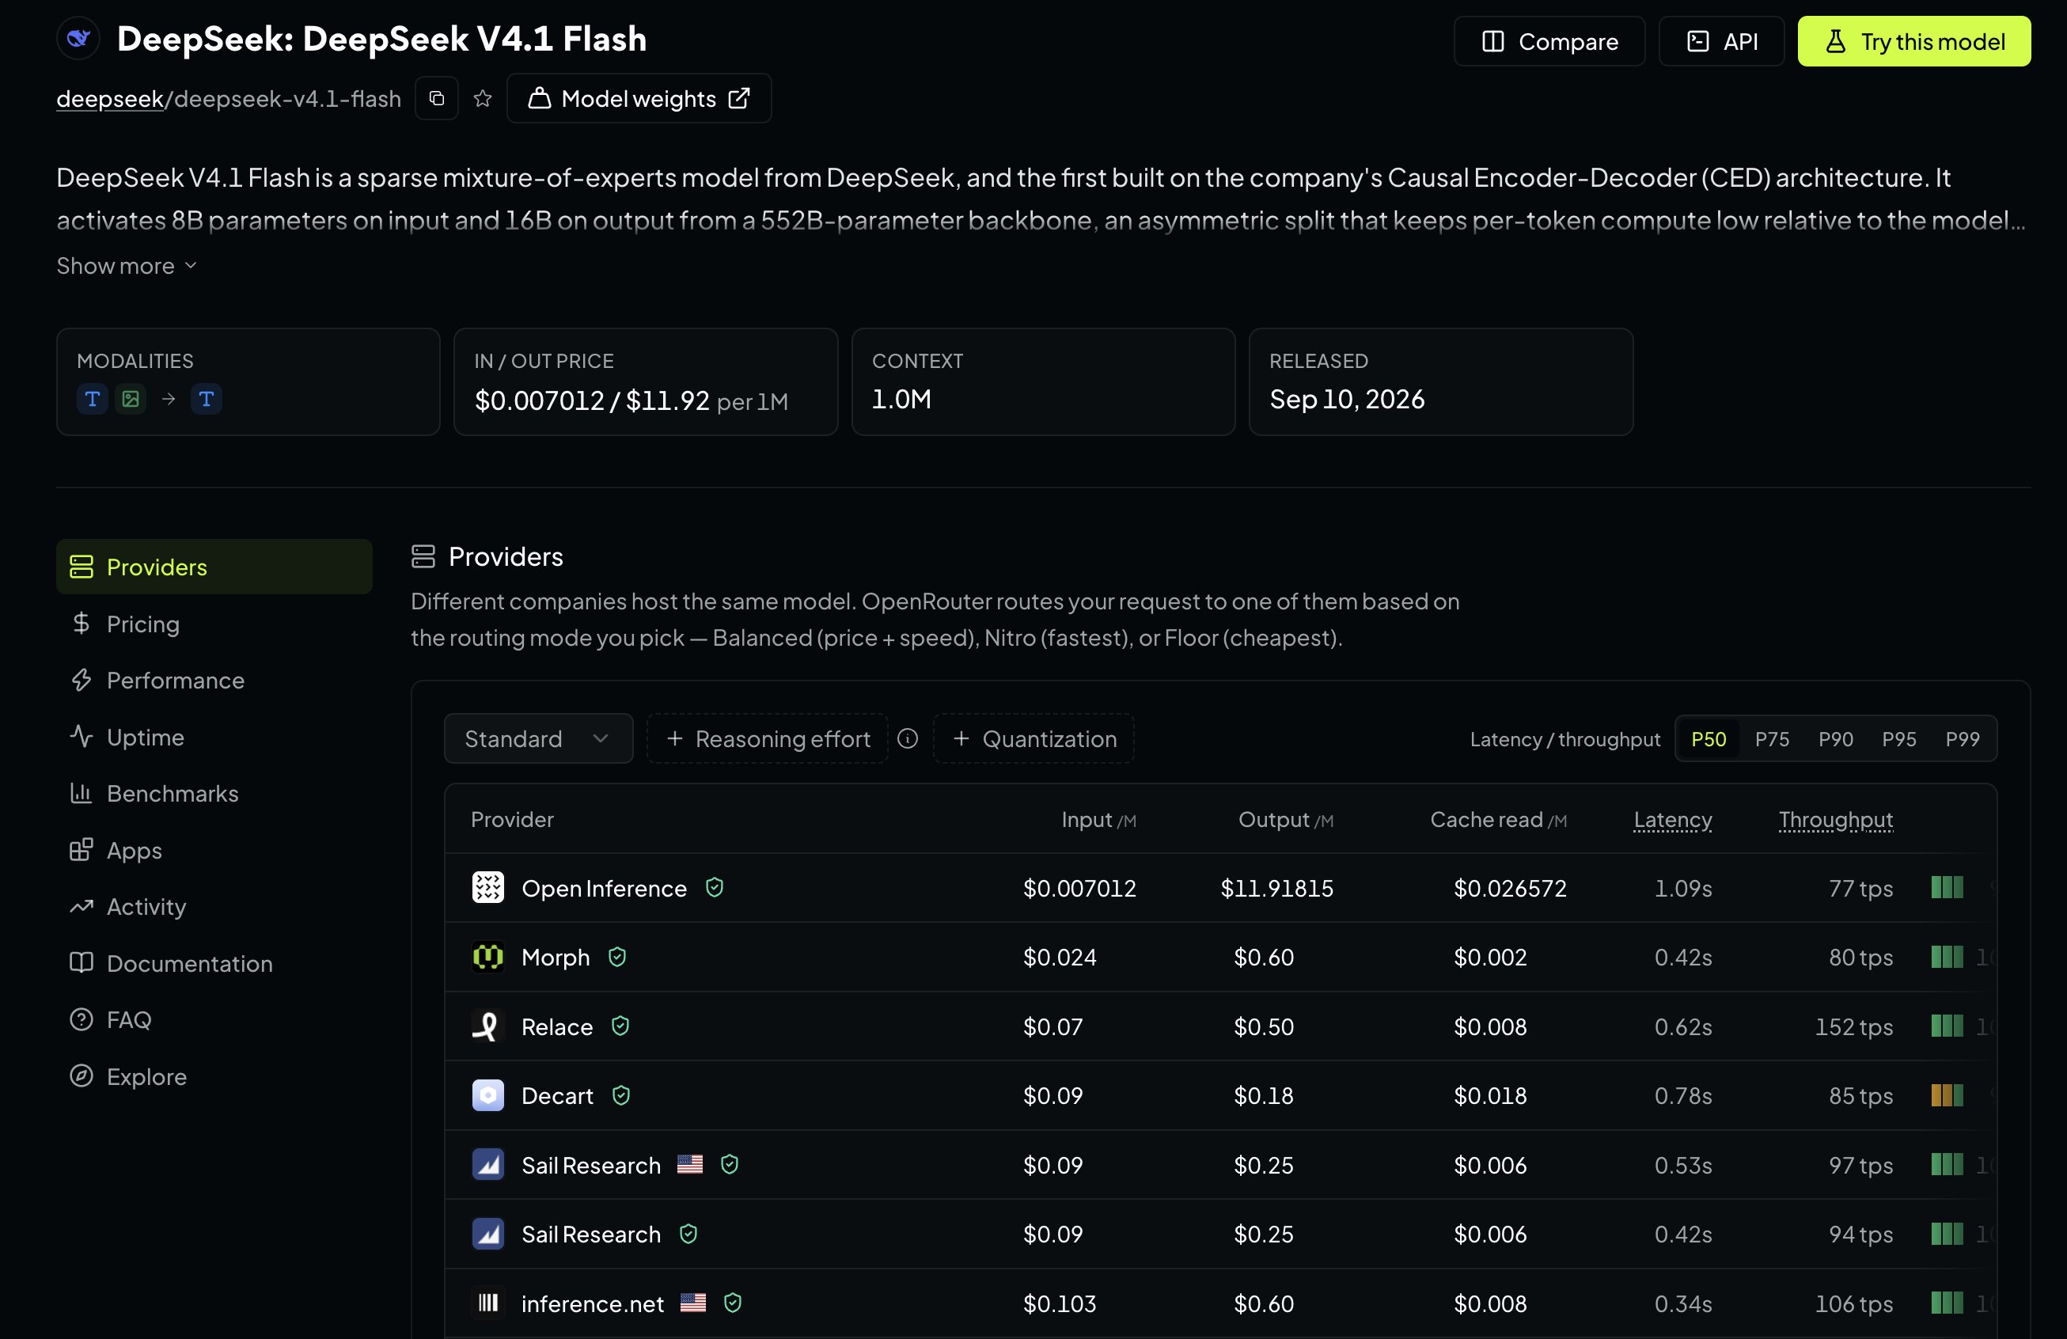The height and width of the screenshot is (1339, 2067).
Task: Open the Explore sidebar item
Action: pyautogui.click(x=214, y=1076)
